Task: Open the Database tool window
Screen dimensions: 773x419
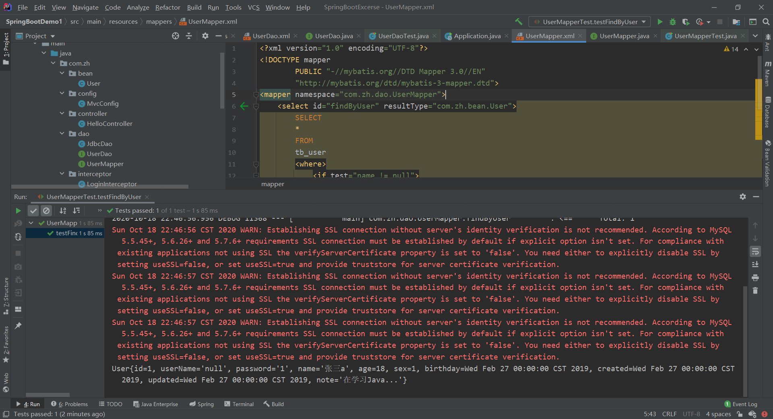Action: pyautogui.click(x=768, y=112)
